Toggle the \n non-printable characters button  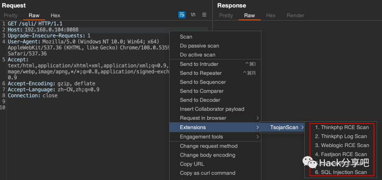pyautogui.click(x=193, y=15)
